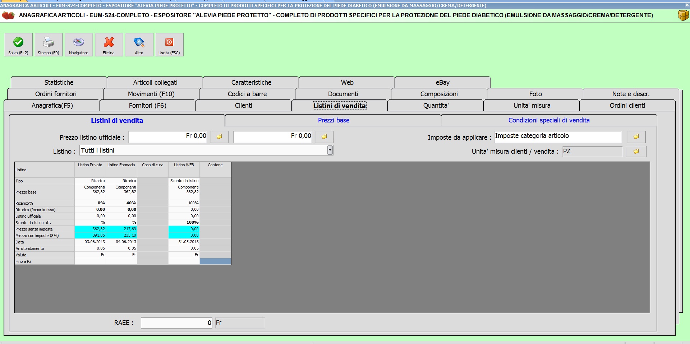Click the 100% Sconto da listino uff. cell
690x344 pixels.
pyautogui.click(x=184, y=223)
